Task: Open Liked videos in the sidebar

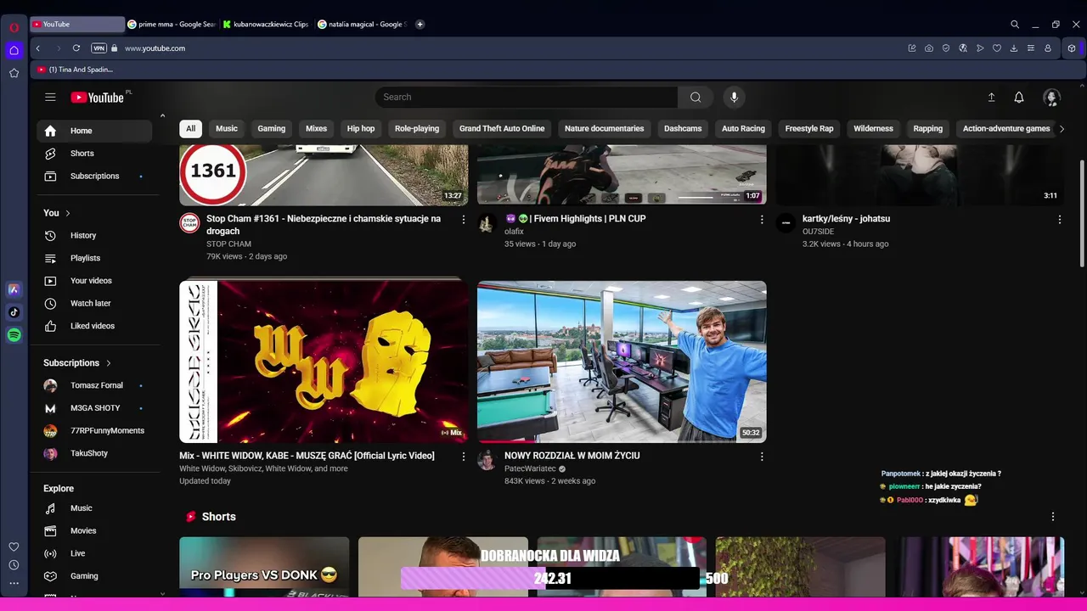Action: coord(94,326)
